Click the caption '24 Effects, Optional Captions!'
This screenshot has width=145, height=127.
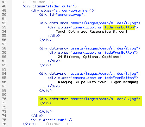pos(89,57)
